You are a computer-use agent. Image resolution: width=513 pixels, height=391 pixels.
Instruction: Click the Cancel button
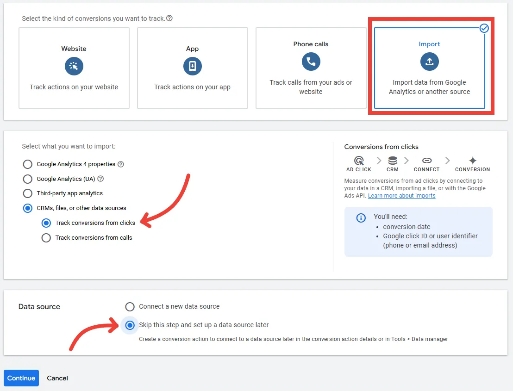click(x=57, y=378)
